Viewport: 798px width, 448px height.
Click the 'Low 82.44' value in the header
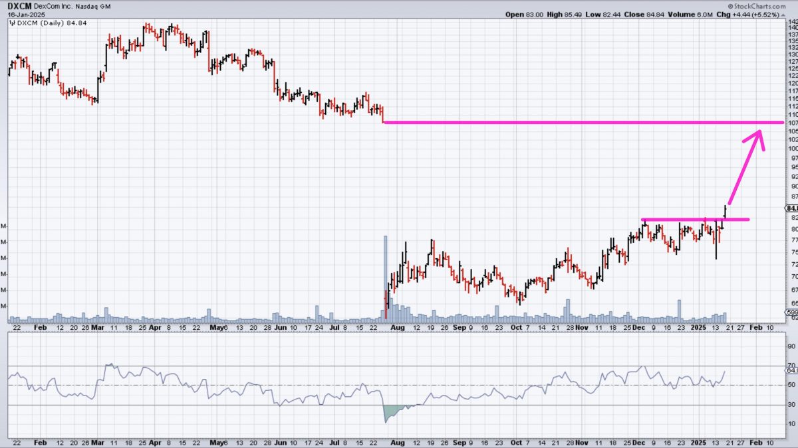(x=604, y=14)
